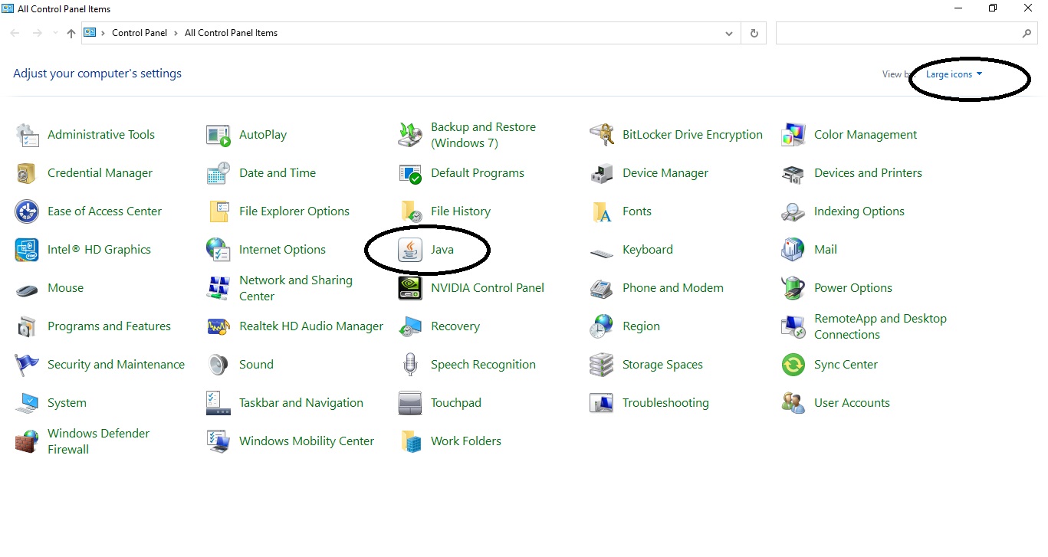Viewport: 1048px width, 557px height.
Task: Open the Programs and Features link
Action: click(x=109, y=326)
